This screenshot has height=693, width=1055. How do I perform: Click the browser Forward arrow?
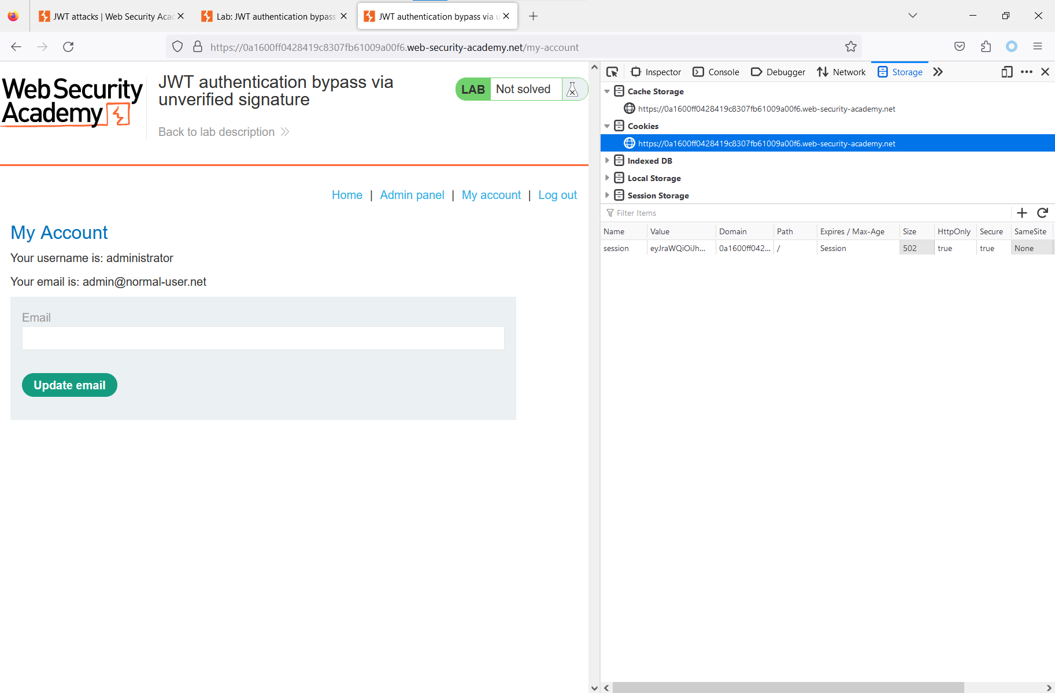pos(42,47)
